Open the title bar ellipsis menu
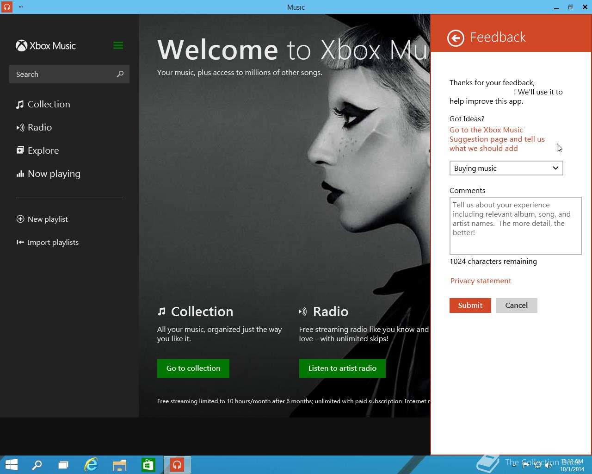This screenshot has height=474, width=592. 21,7
